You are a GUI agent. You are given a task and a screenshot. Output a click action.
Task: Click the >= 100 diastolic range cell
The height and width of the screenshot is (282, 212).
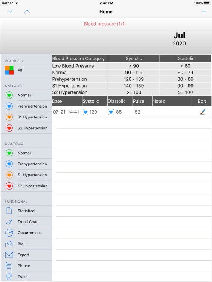click(185, 92)
